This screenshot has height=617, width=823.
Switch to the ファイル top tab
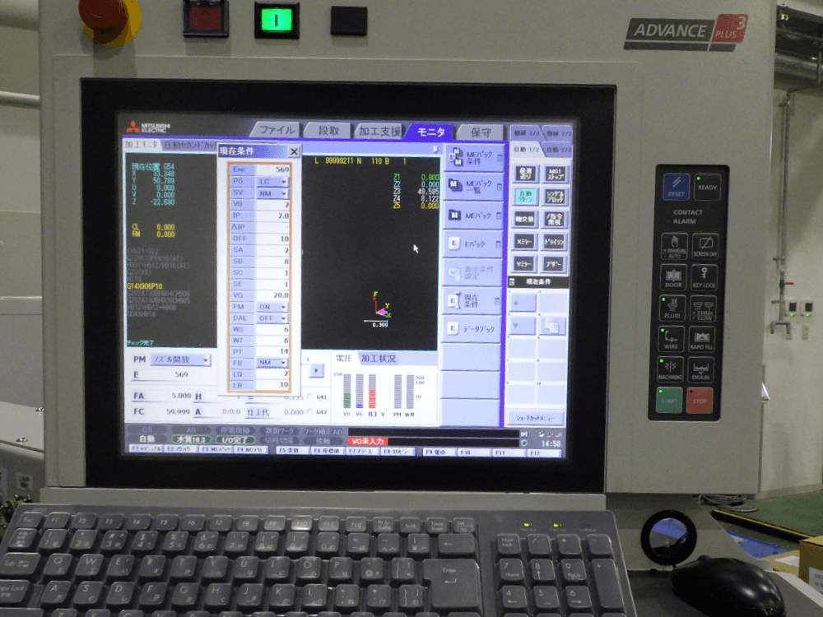276,130
